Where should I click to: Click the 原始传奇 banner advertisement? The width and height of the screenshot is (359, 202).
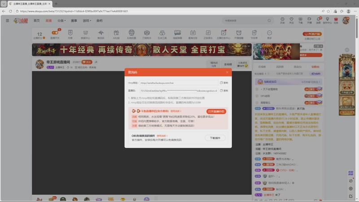point(142,50)
